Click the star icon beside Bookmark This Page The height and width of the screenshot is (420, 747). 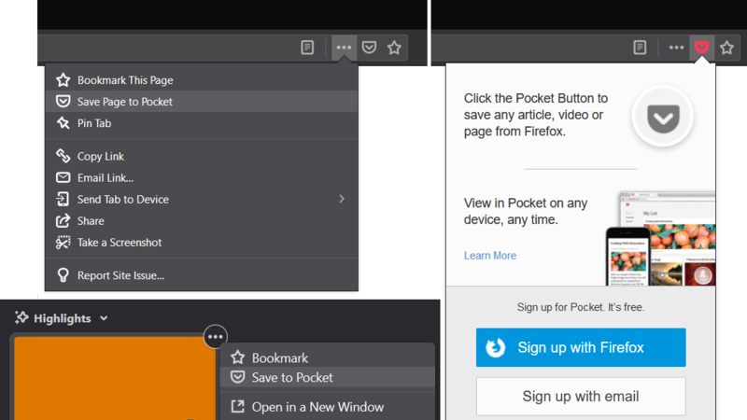[63, 80]
